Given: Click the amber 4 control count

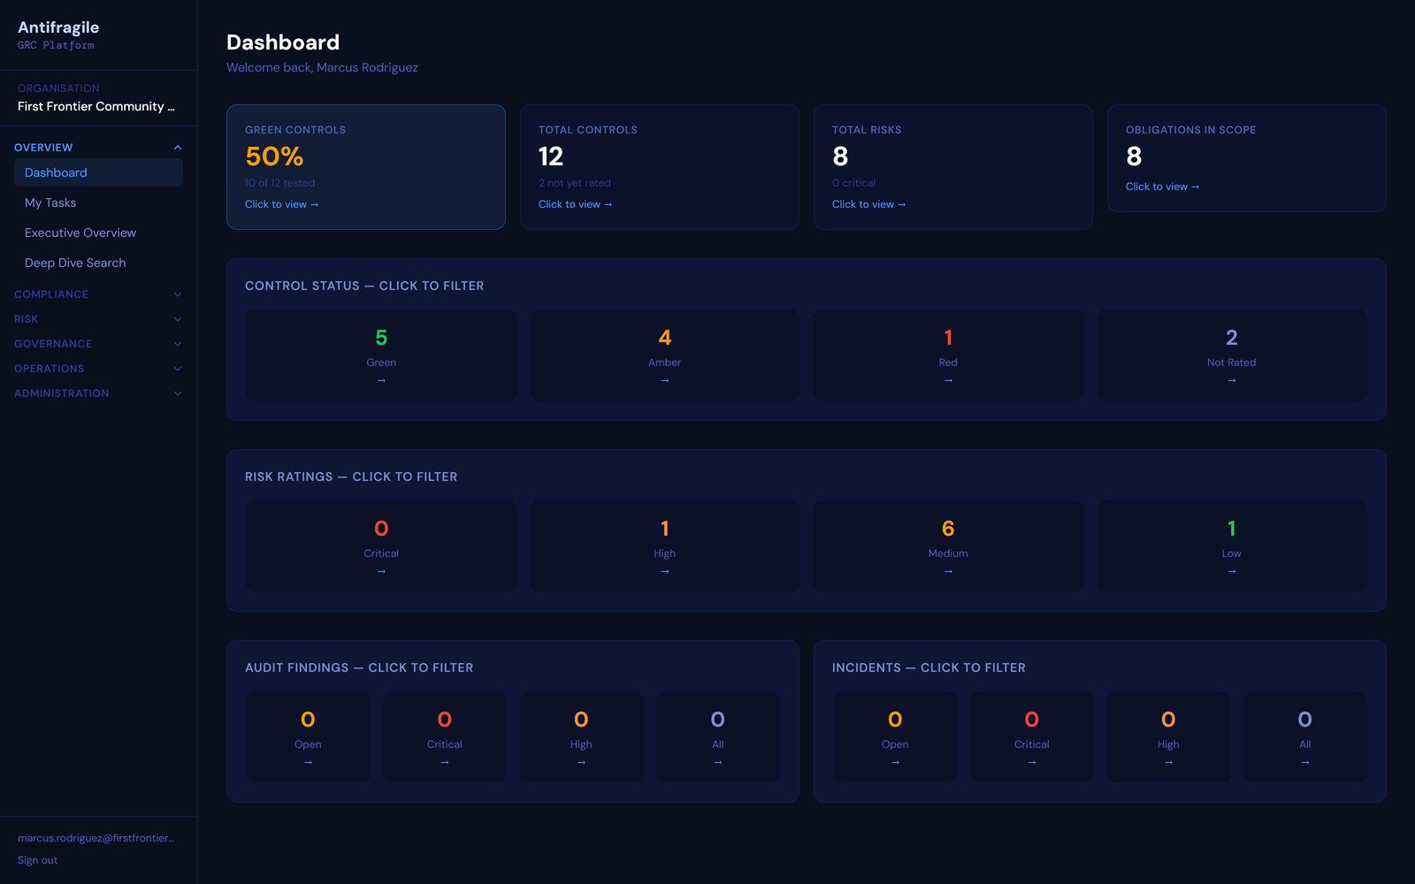Looking at the screenshot, I should coord(665,338).
